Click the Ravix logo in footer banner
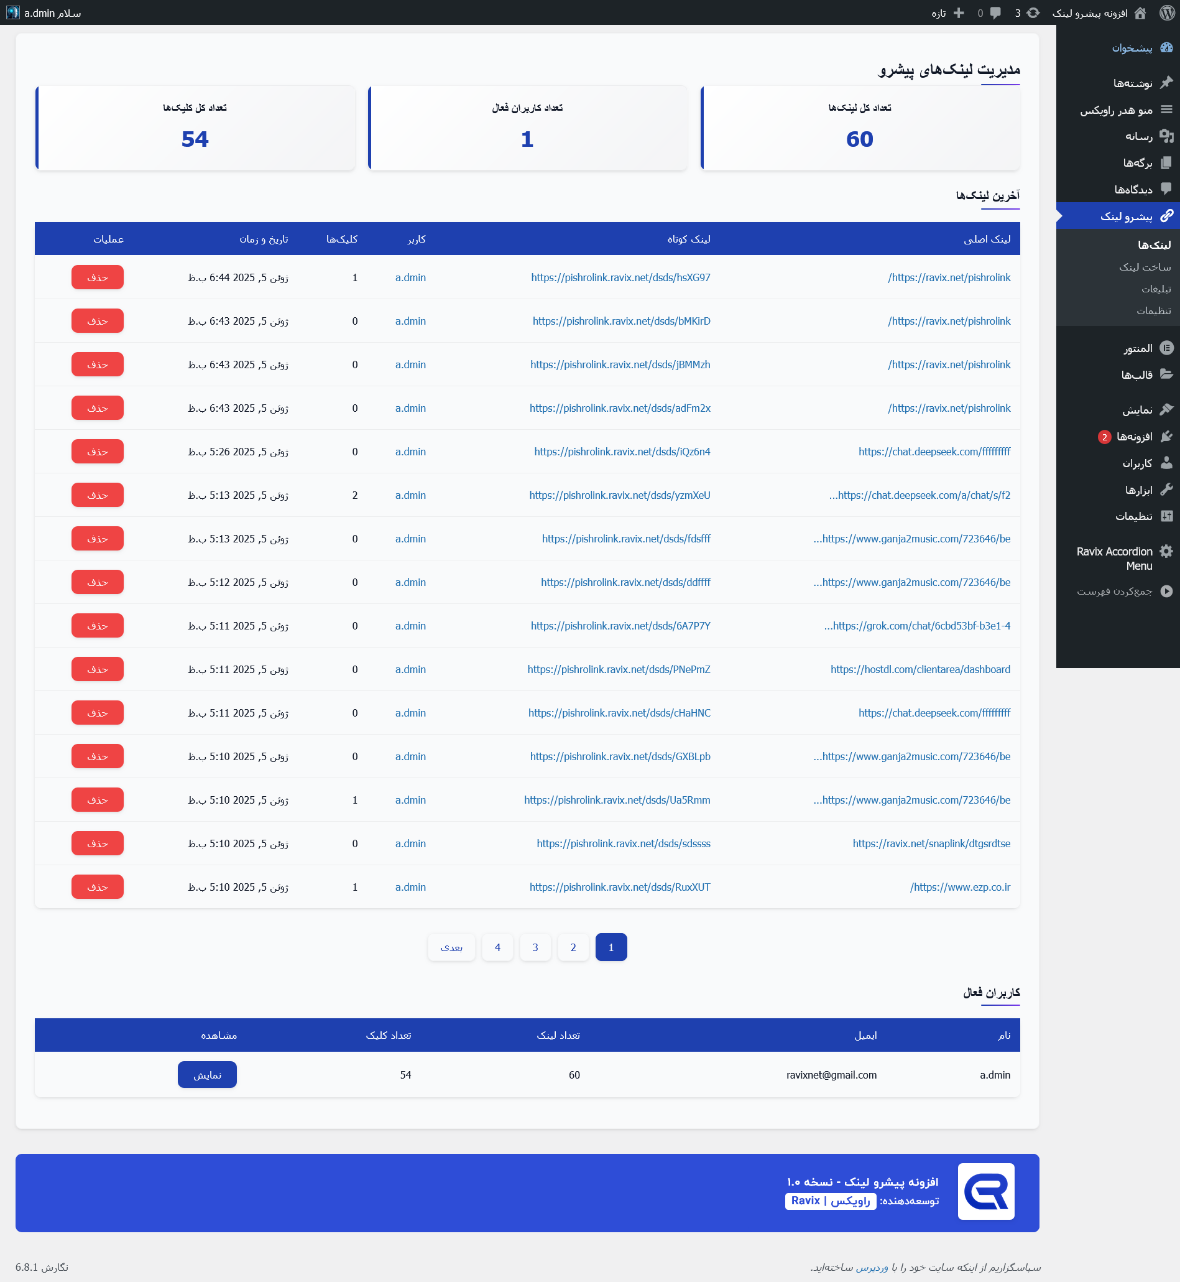Viewport: 1180px width, 1282px height. point(986,1192)
